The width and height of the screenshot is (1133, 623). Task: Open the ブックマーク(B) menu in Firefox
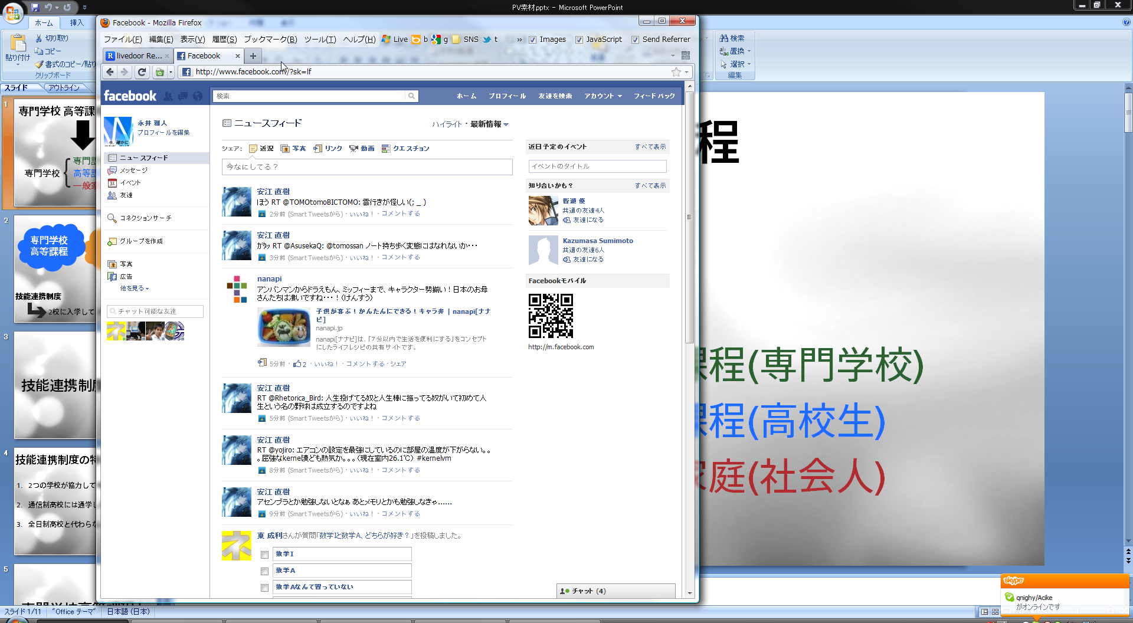[x=270, y=40]
